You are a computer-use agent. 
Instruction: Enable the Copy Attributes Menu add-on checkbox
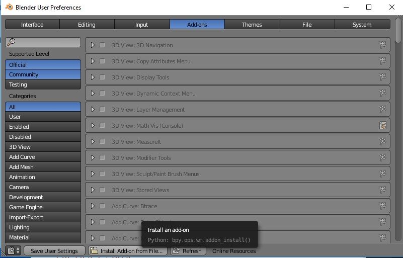pyautogui.click(x=102, y=61)
